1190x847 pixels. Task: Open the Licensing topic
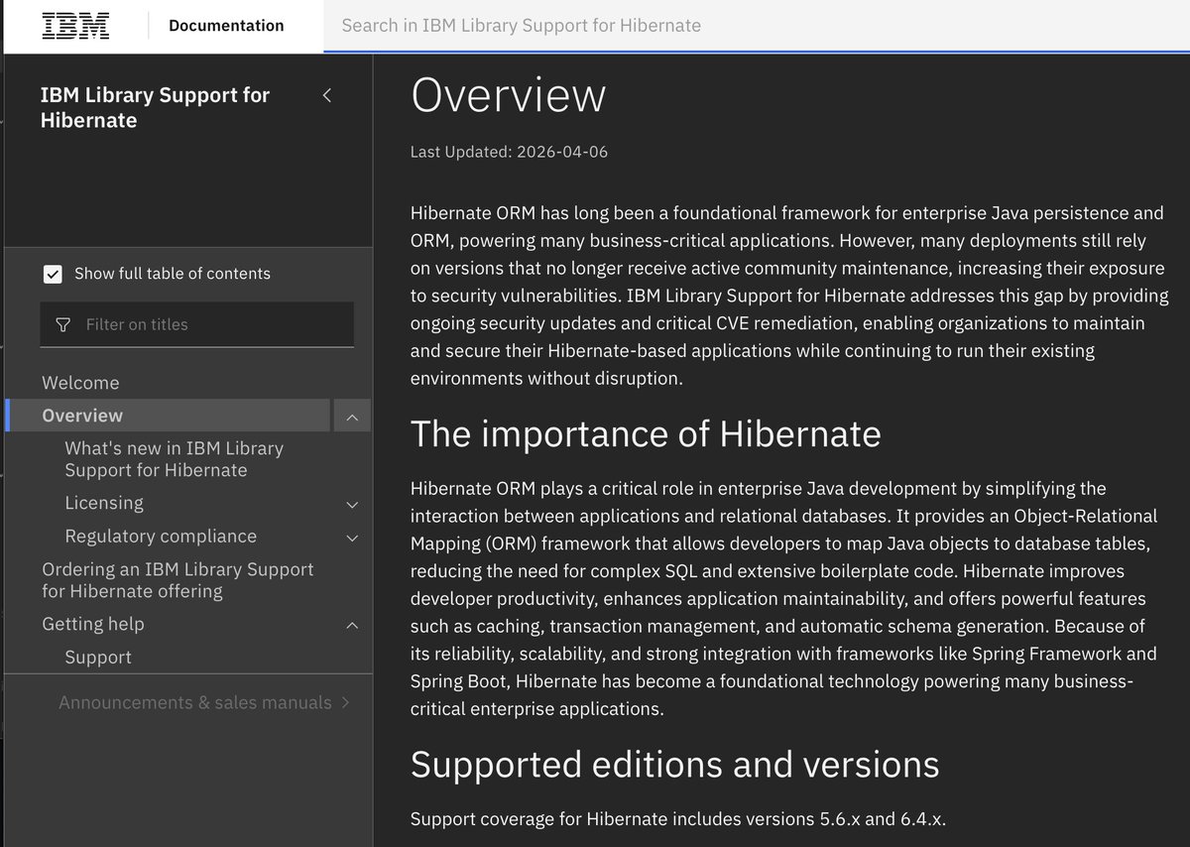pyautogui.click(x=104, y=503)
